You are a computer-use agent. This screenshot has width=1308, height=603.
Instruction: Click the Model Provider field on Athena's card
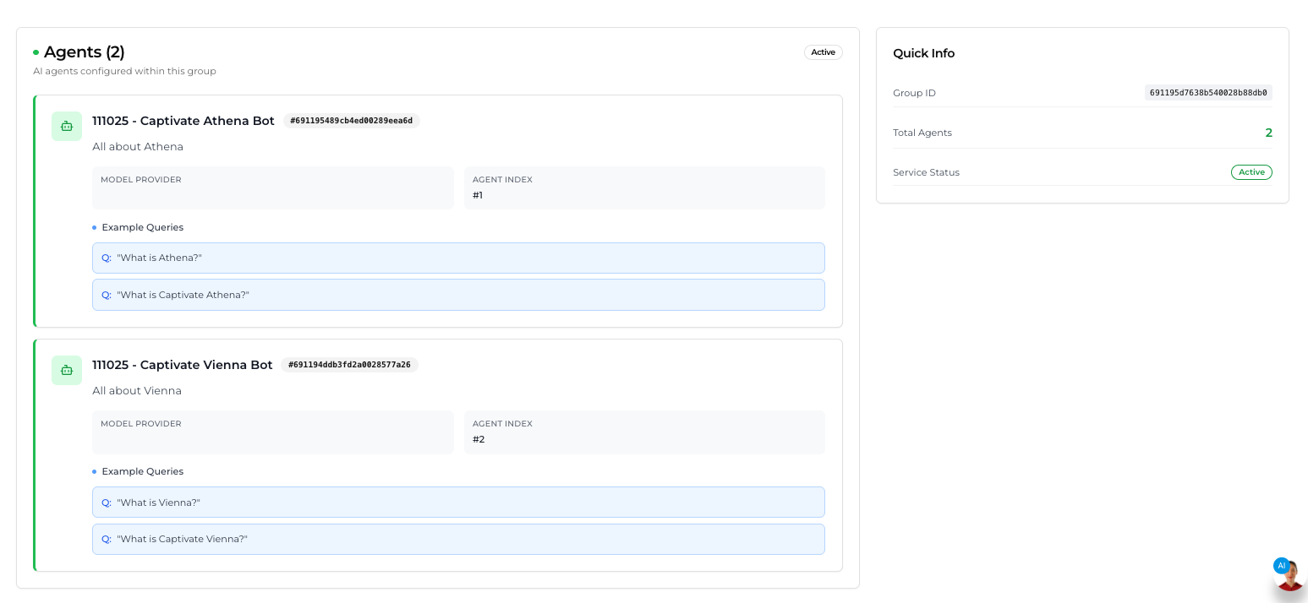[272, 187]
